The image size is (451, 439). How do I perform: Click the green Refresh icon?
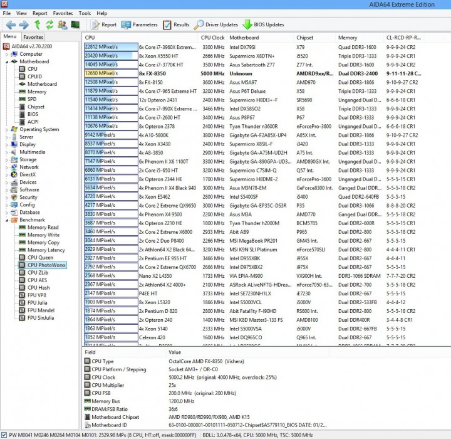pyautogui.click(x=49, y=24)
